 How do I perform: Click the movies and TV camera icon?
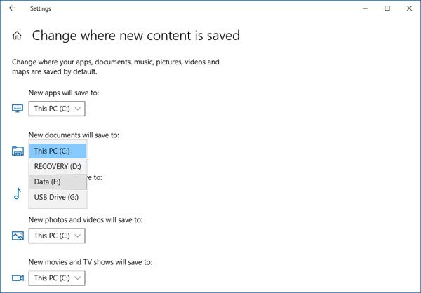(x=18, y=278)
